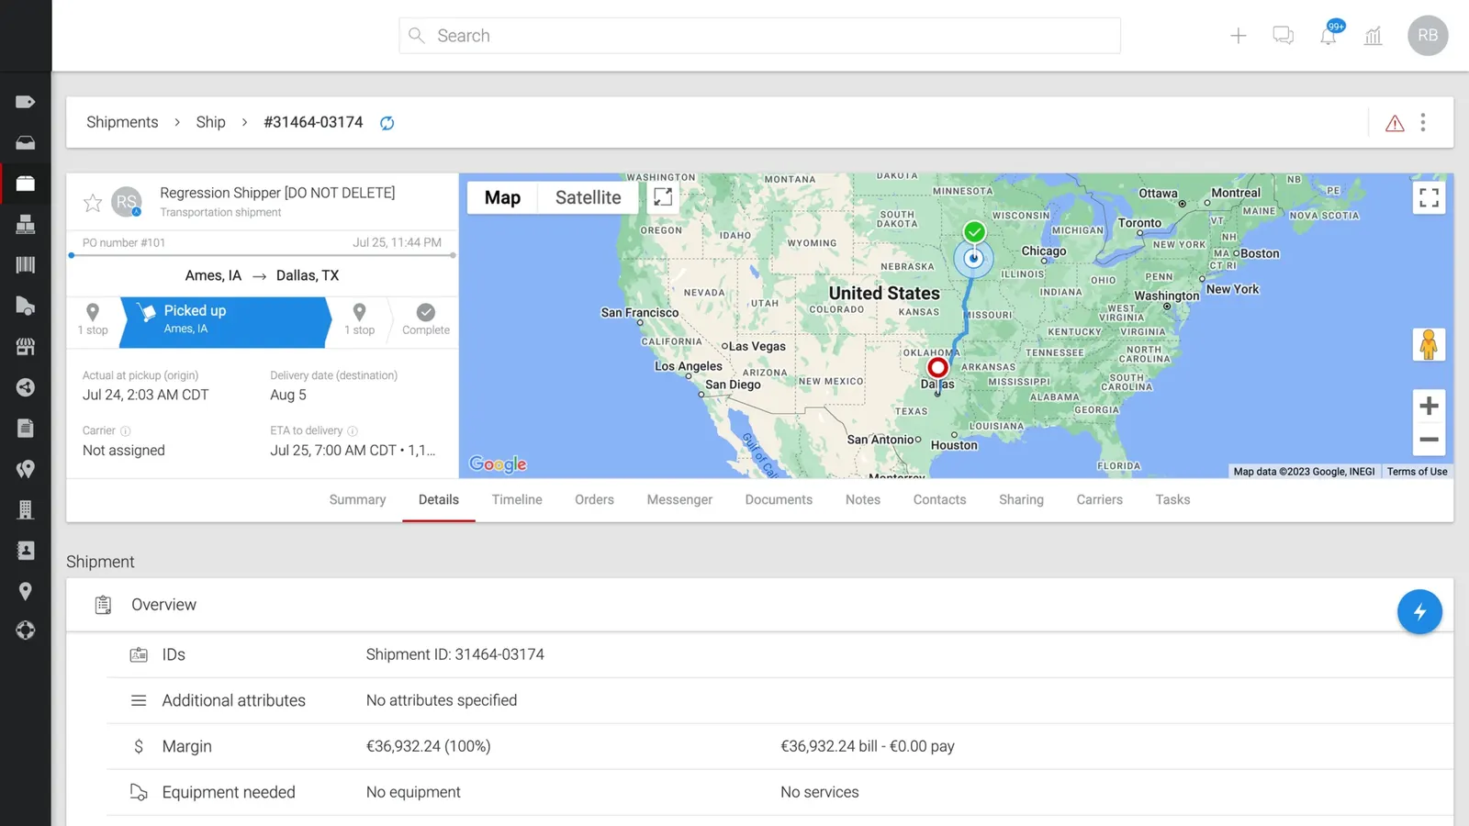Star the Regression Shipper shipment

93,203
